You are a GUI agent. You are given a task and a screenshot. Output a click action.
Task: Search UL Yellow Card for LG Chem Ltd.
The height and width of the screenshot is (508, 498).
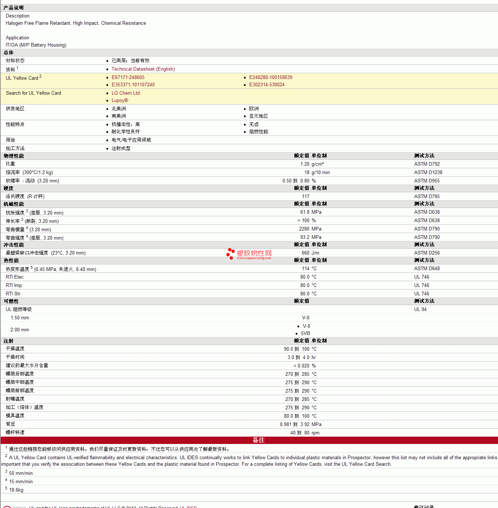point(126,93)
